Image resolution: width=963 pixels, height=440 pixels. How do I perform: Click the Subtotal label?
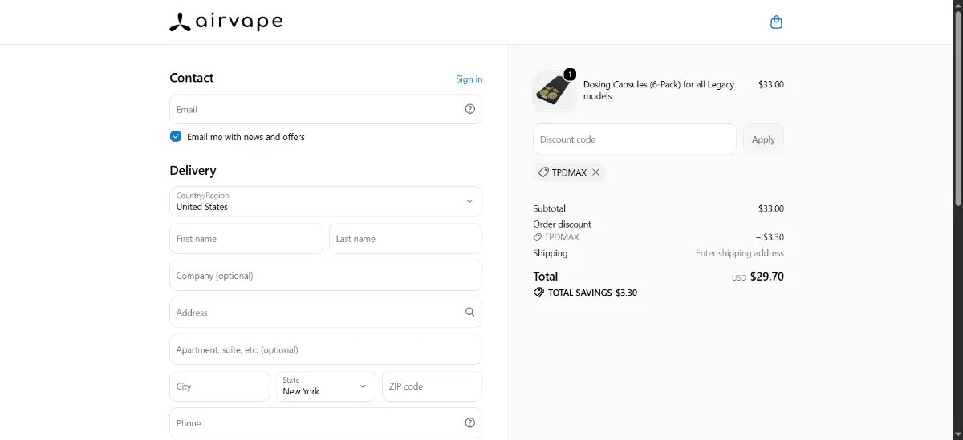[x=549, y=208]
